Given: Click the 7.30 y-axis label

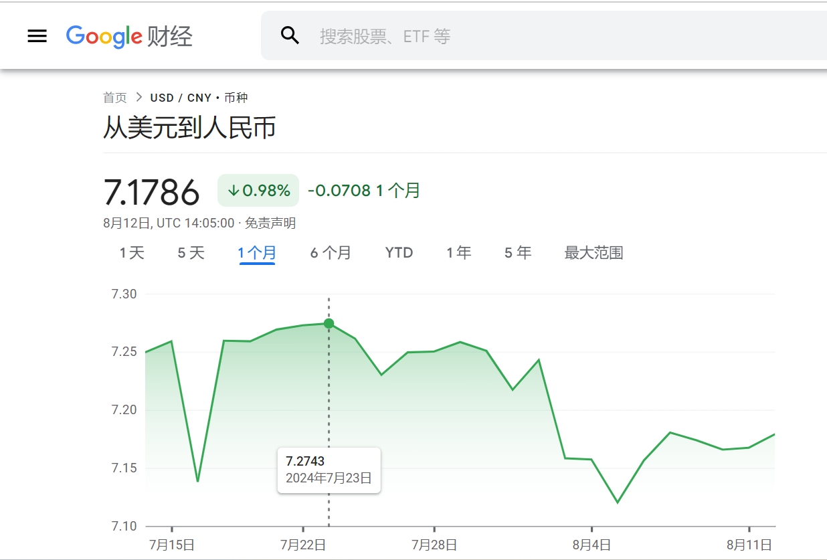Looking at the screenshot, I should pyautogui.click(x=124, y=294).
